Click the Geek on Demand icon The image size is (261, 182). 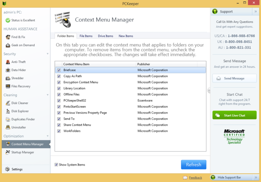coord(8,45)
